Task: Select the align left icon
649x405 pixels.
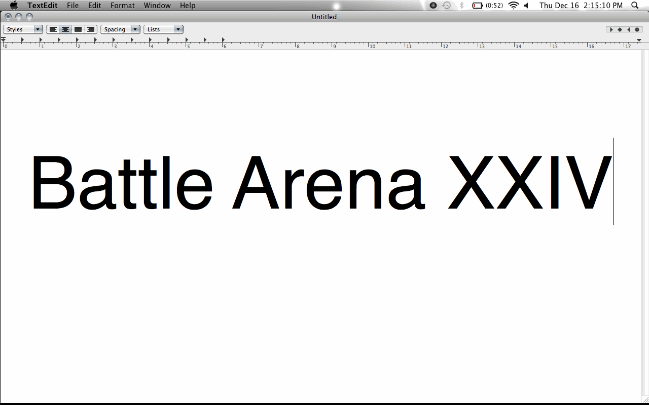Action: click(x=53, y=29)
